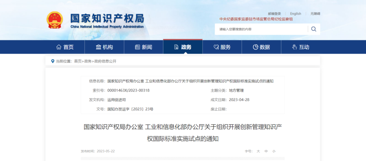Click the 地方管理 subject category value
The height and width of the screenshot is (161, 366).
(x=237, y=90)
